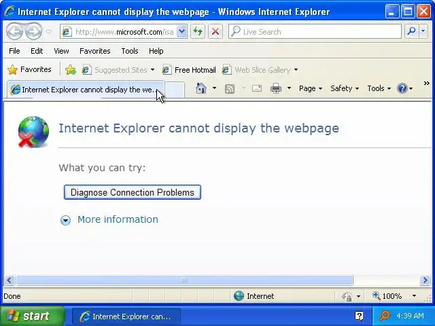The image size is (435, 326).
Task: Expand the Web Slice Gallery dropdown arrow
Action: pos(296,70)
